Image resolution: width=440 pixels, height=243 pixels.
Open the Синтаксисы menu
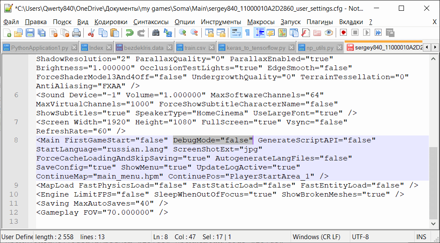[151, 22]
